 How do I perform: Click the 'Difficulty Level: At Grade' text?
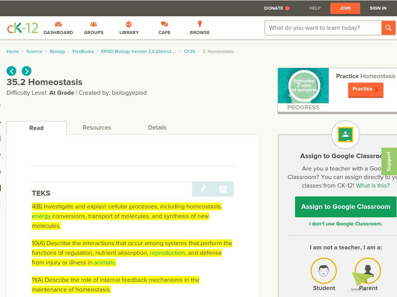[x=40, y=93]
